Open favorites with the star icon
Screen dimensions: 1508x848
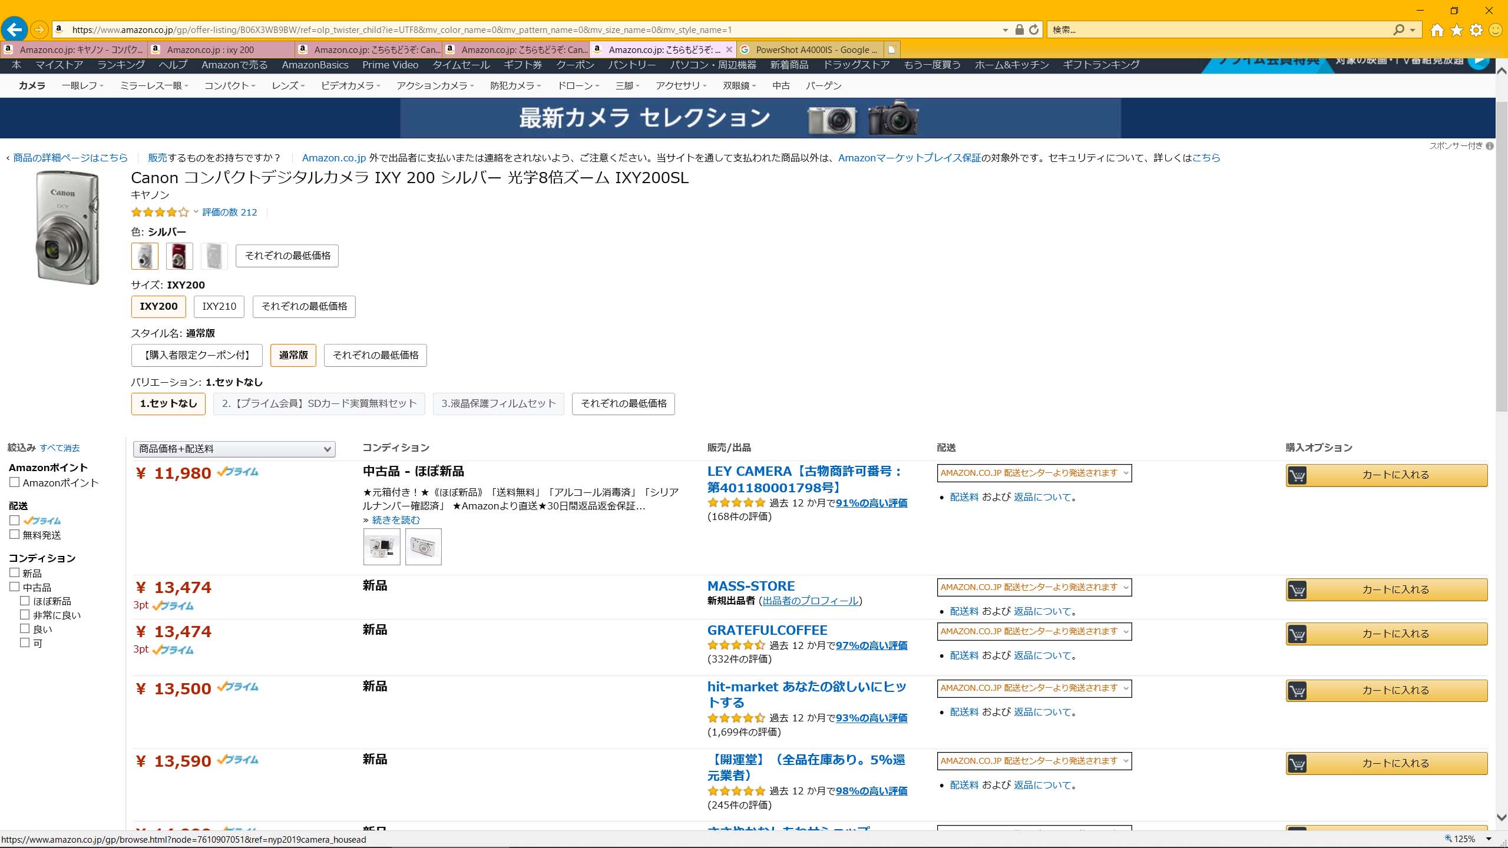tap(1457, 30)
